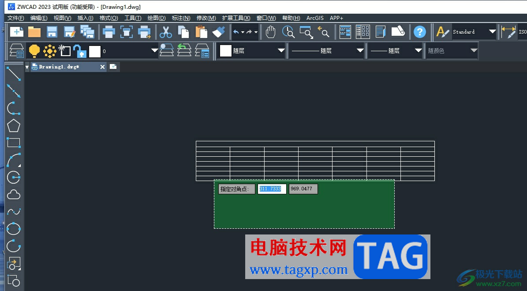The image size is (527, 291).
Task: Click the Paste clipboard icon
Action: click(201, 32)
